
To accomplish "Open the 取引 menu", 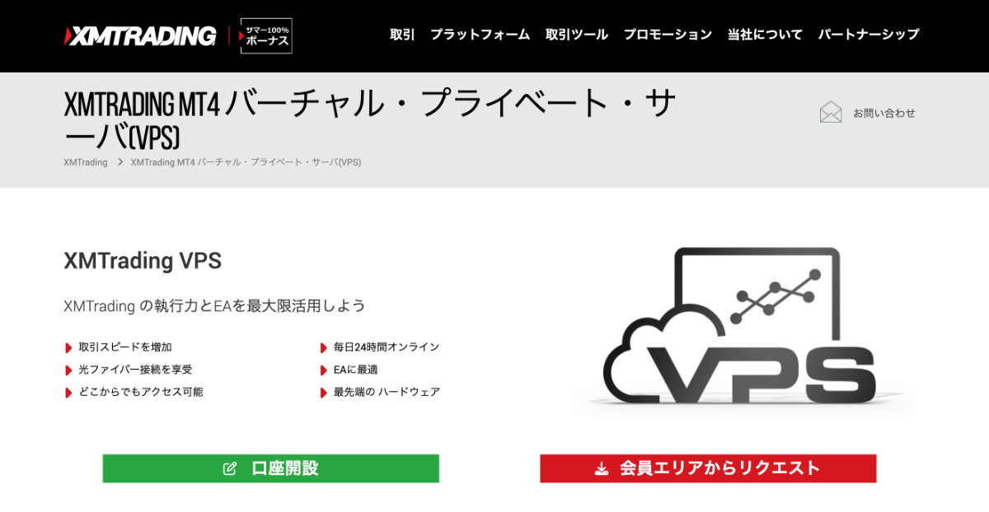I will click(402, 35).
